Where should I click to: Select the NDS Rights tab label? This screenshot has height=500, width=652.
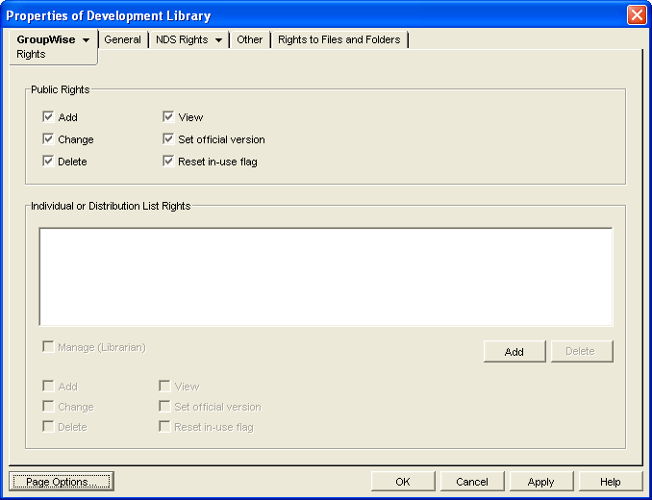182,39
